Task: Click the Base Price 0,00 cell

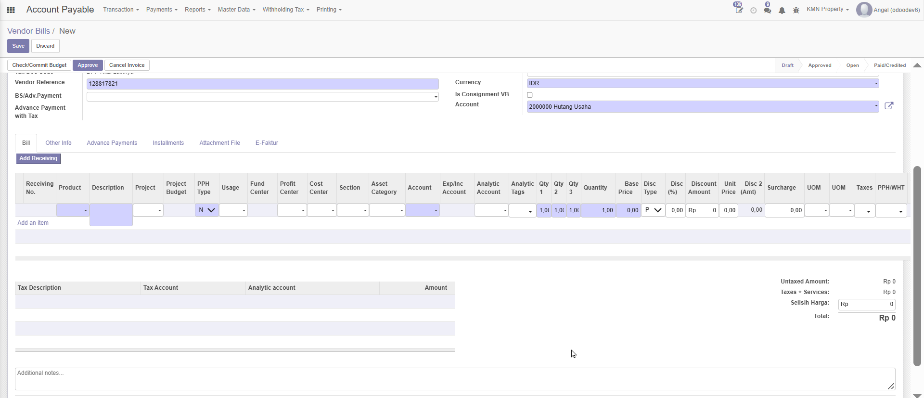Action: [x=629, y=210]
